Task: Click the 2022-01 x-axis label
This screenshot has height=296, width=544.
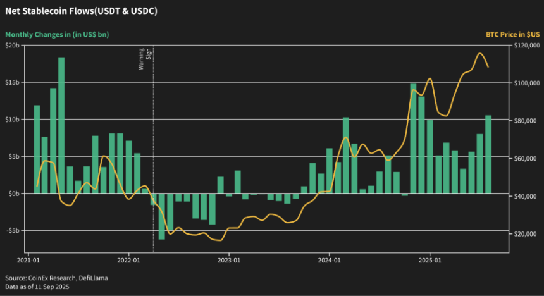Action: 128,260
